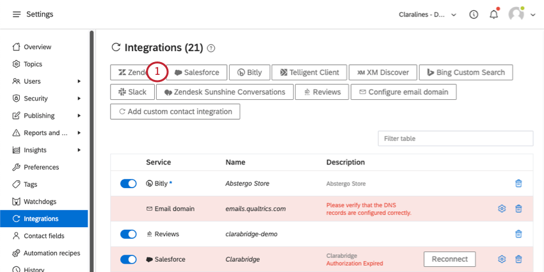544x272 pixels.
Task: Open the info circle icon in header
Action: pyautogui.click(x=474, y=15)
